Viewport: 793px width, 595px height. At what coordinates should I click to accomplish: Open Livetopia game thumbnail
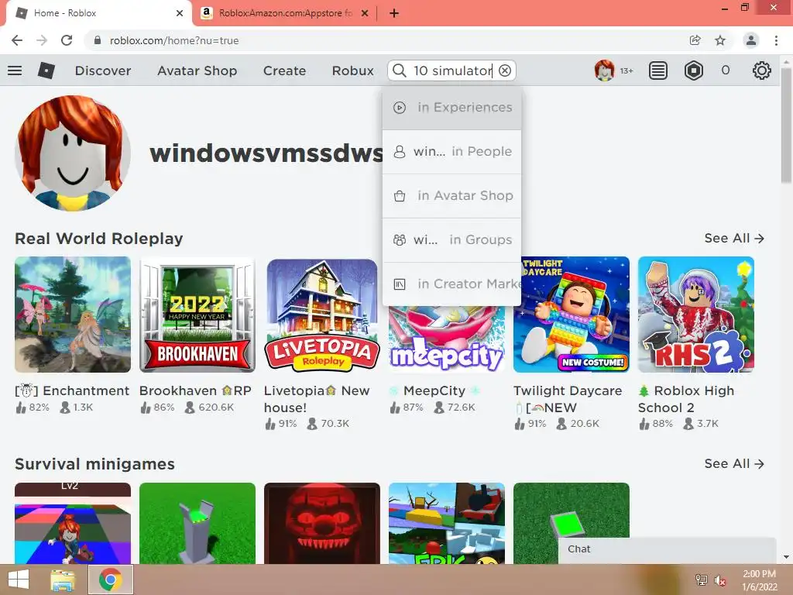pyautogui.click(x=321, y=315)
